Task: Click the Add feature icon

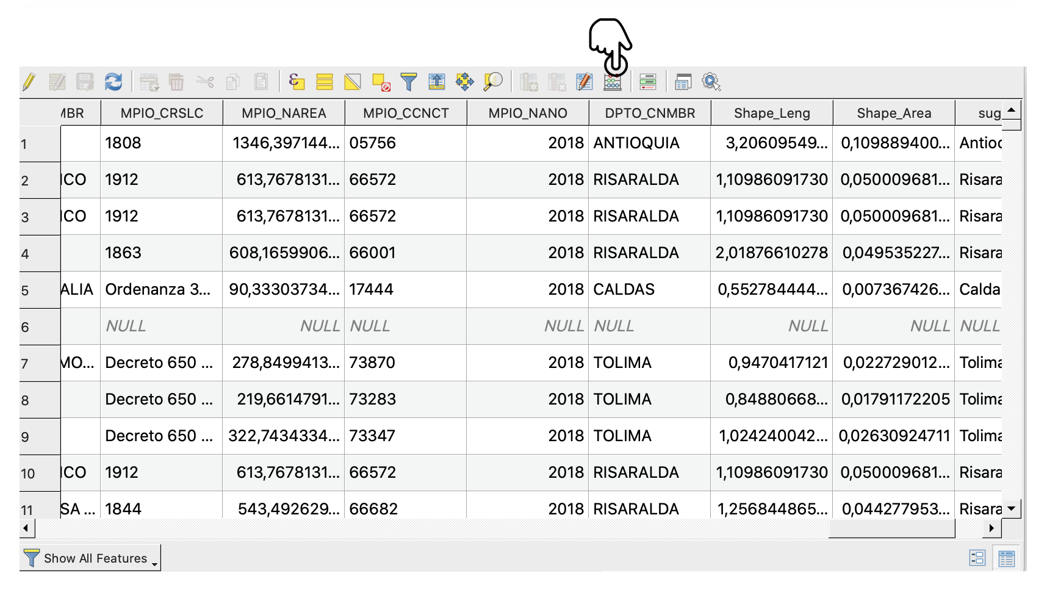Action: pos(149,81)
